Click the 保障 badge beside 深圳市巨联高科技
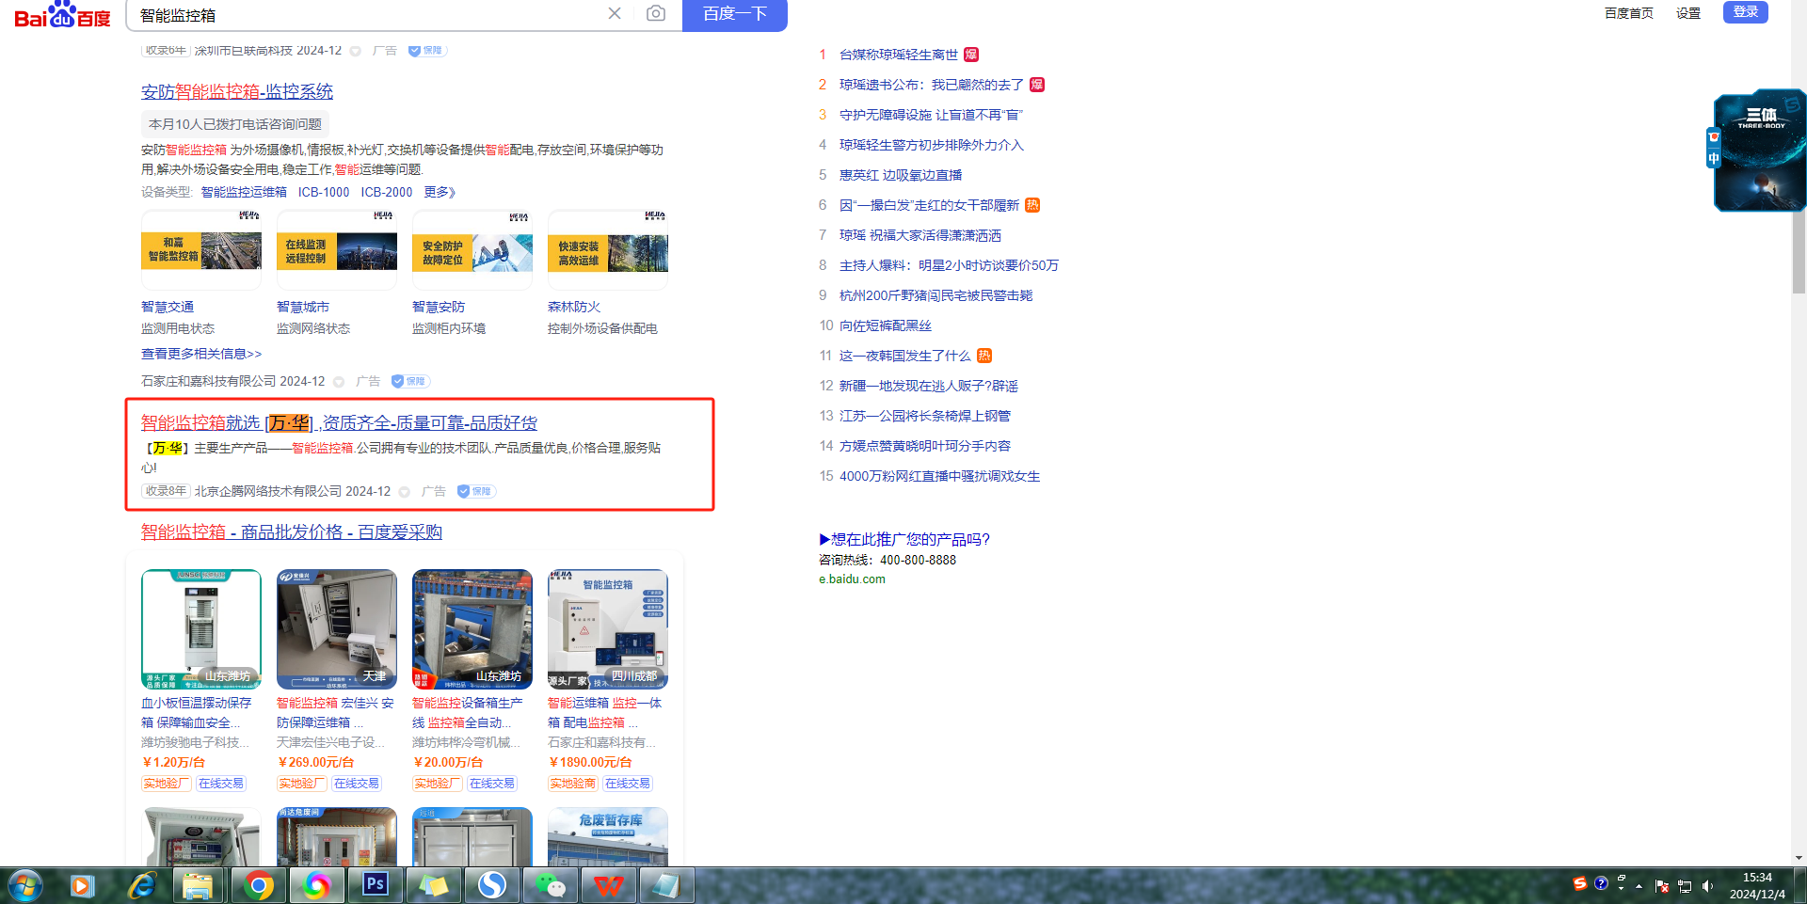 (x=427, y=51)
